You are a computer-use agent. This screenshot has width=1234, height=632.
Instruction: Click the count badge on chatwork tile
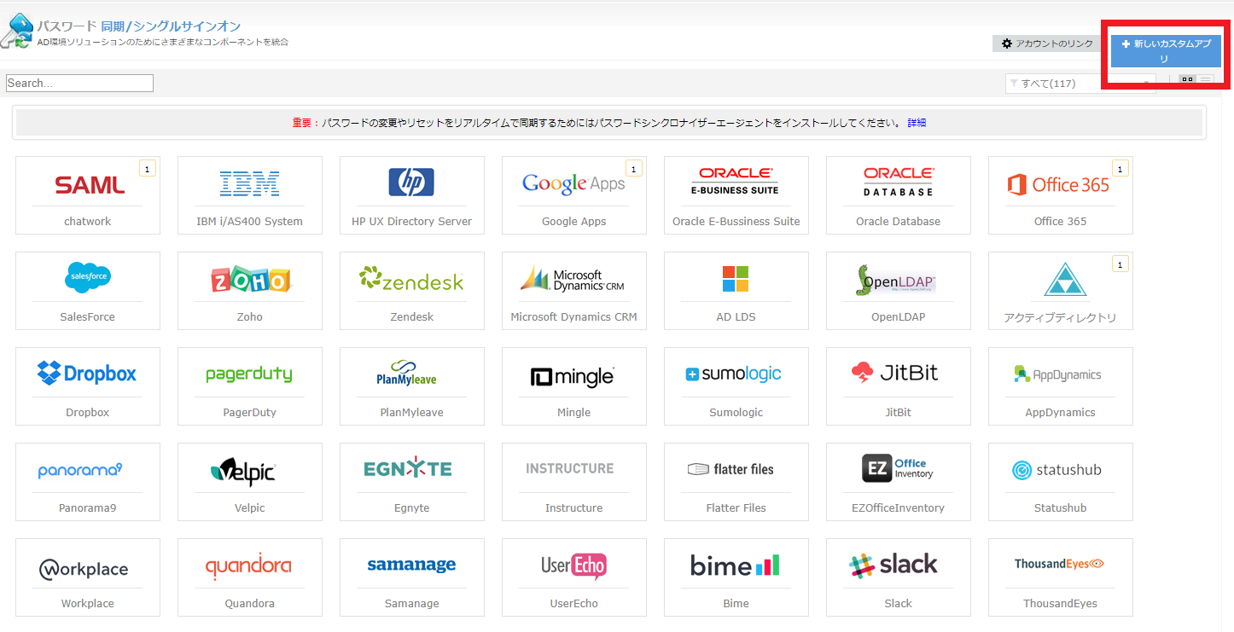(148, 169)
